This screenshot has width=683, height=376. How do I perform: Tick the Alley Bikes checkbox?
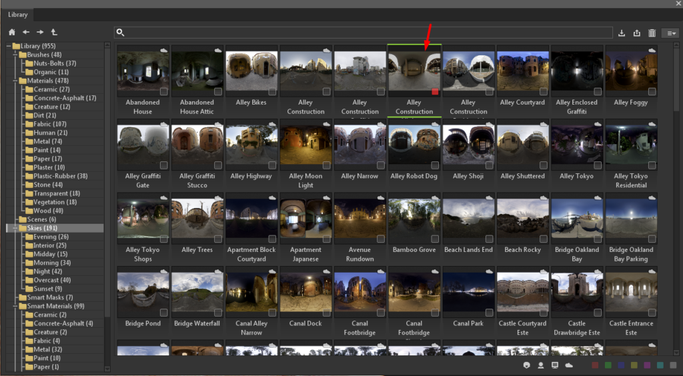click(272, 91)
